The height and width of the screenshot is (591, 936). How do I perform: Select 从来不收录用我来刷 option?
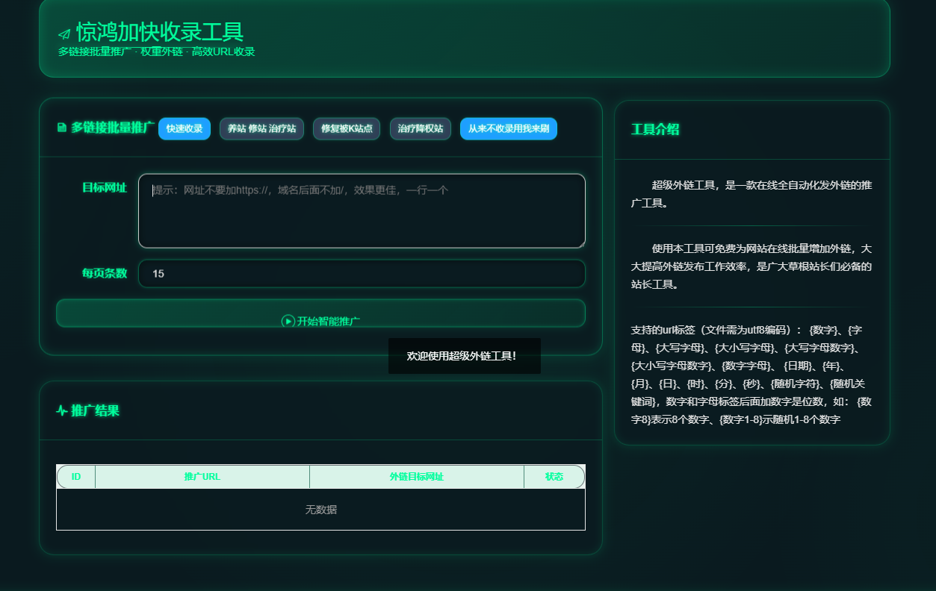click(509, 128)
